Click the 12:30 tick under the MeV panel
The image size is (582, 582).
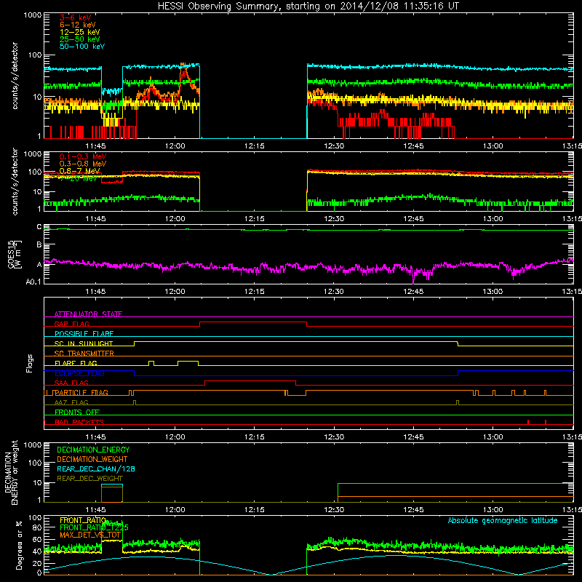[x=334, y=219]
